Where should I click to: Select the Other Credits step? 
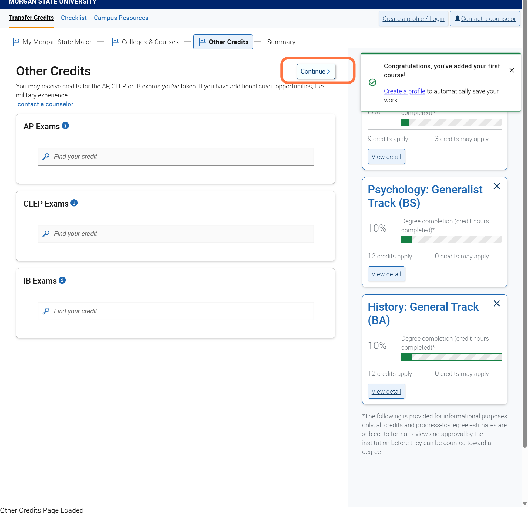click(223, 42)
